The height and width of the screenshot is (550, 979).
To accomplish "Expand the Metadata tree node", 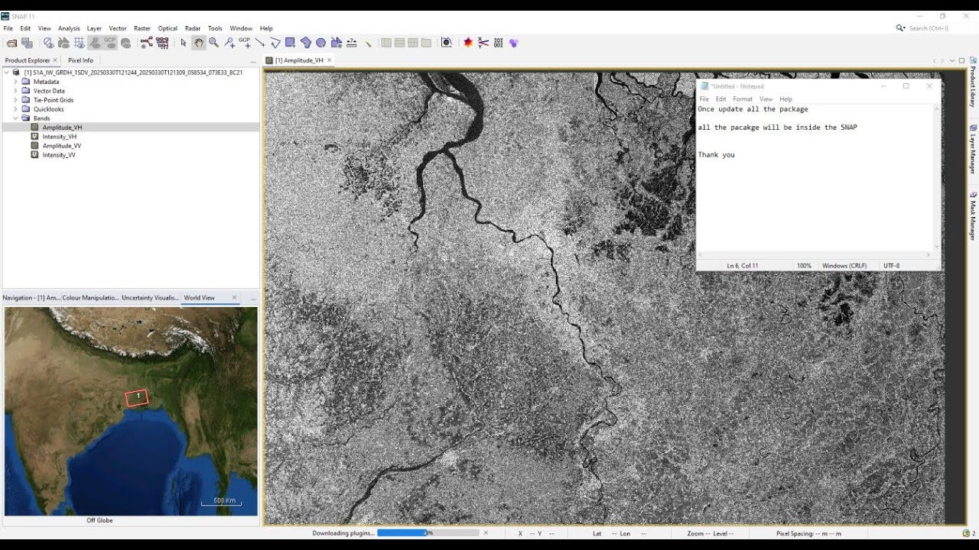I will coord(15,82).
